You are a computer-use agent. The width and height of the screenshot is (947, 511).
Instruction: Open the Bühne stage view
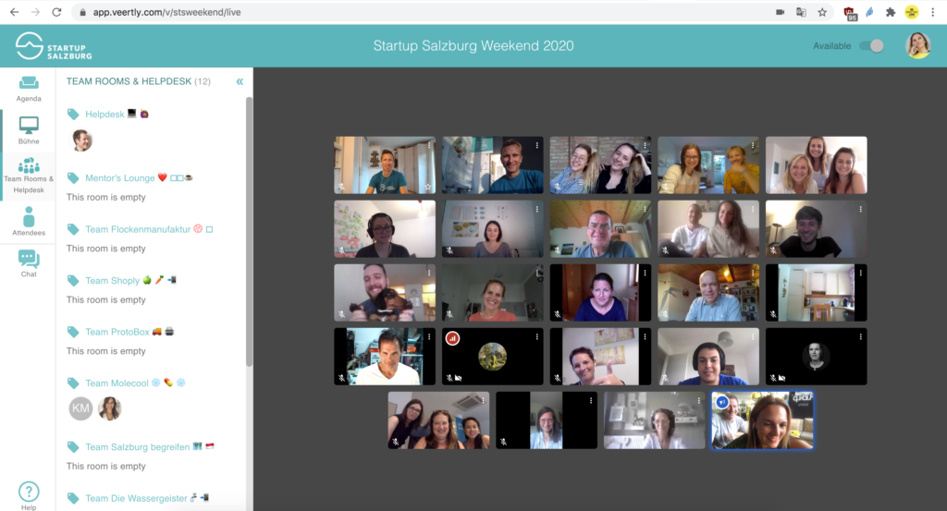(29, 130)
